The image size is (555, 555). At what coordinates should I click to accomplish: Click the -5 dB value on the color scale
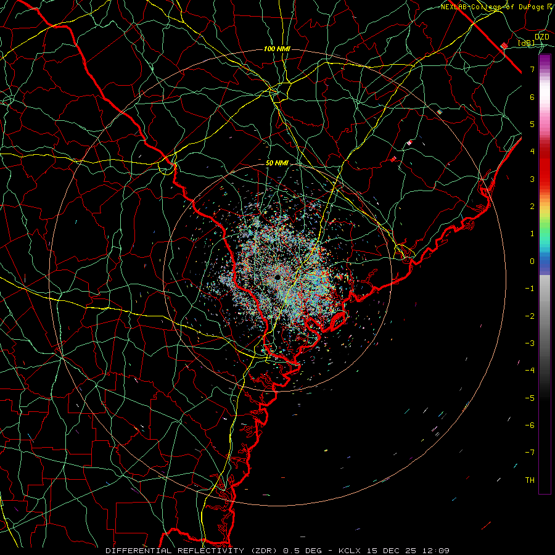click(x=530, y=398)
